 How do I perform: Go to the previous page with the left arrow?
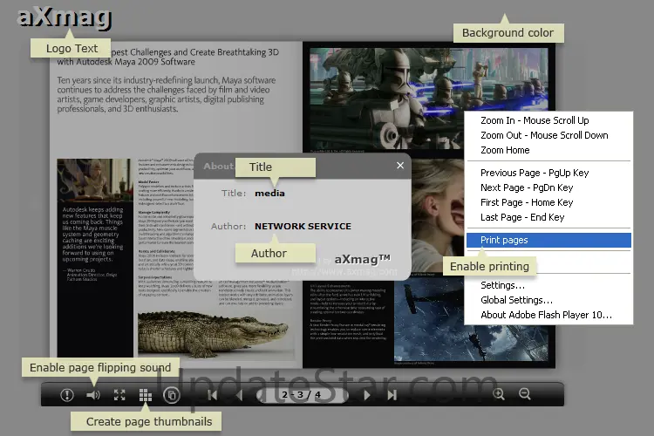[x=240, y=395]
